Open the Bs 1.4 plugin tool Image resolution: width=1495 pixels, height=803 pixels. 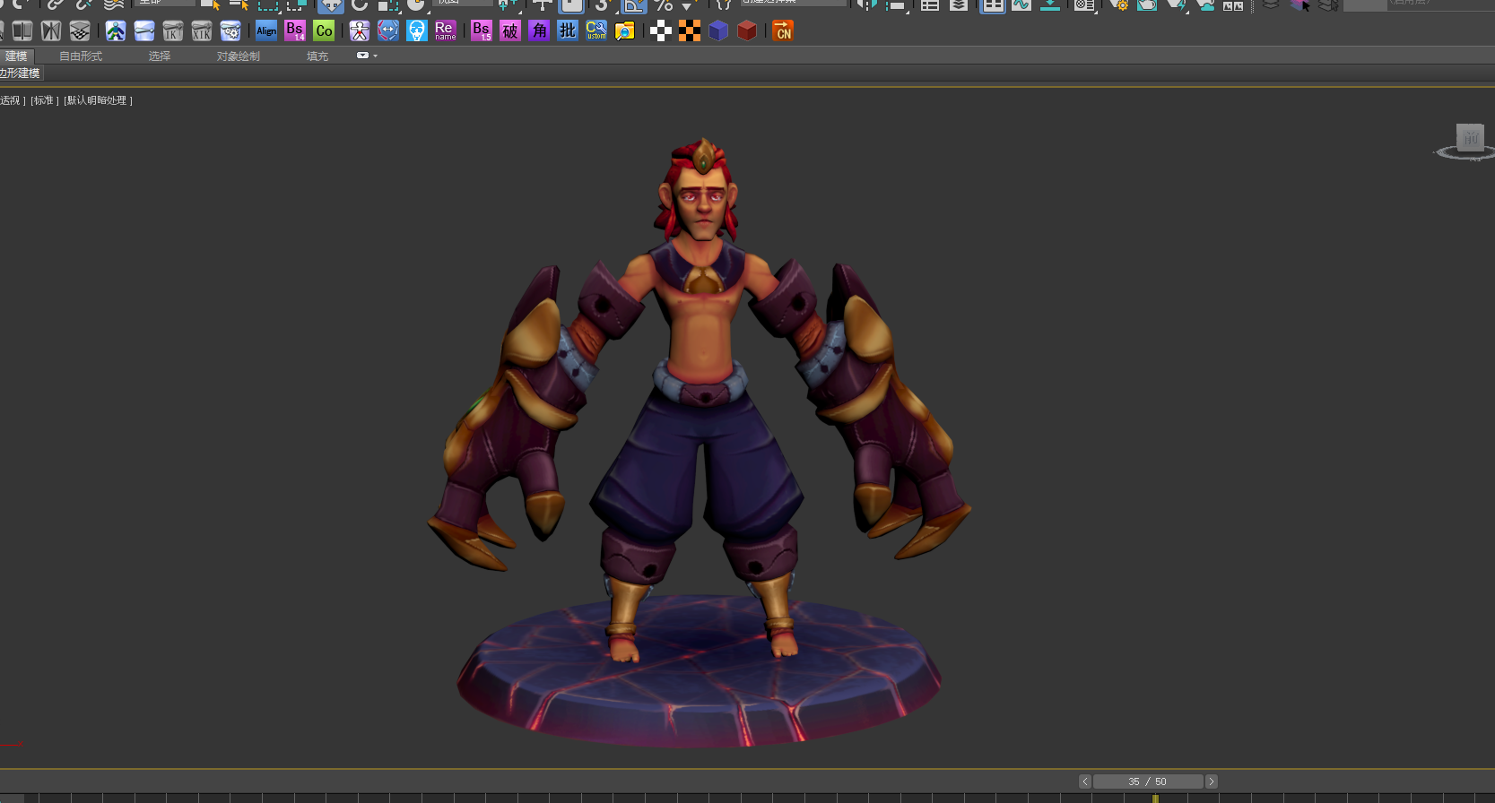(x=295, y=31)
